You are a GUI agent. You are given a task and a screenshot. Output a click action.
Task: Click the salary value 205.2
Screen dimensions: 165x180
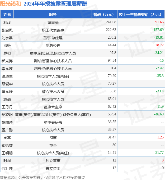112,37
